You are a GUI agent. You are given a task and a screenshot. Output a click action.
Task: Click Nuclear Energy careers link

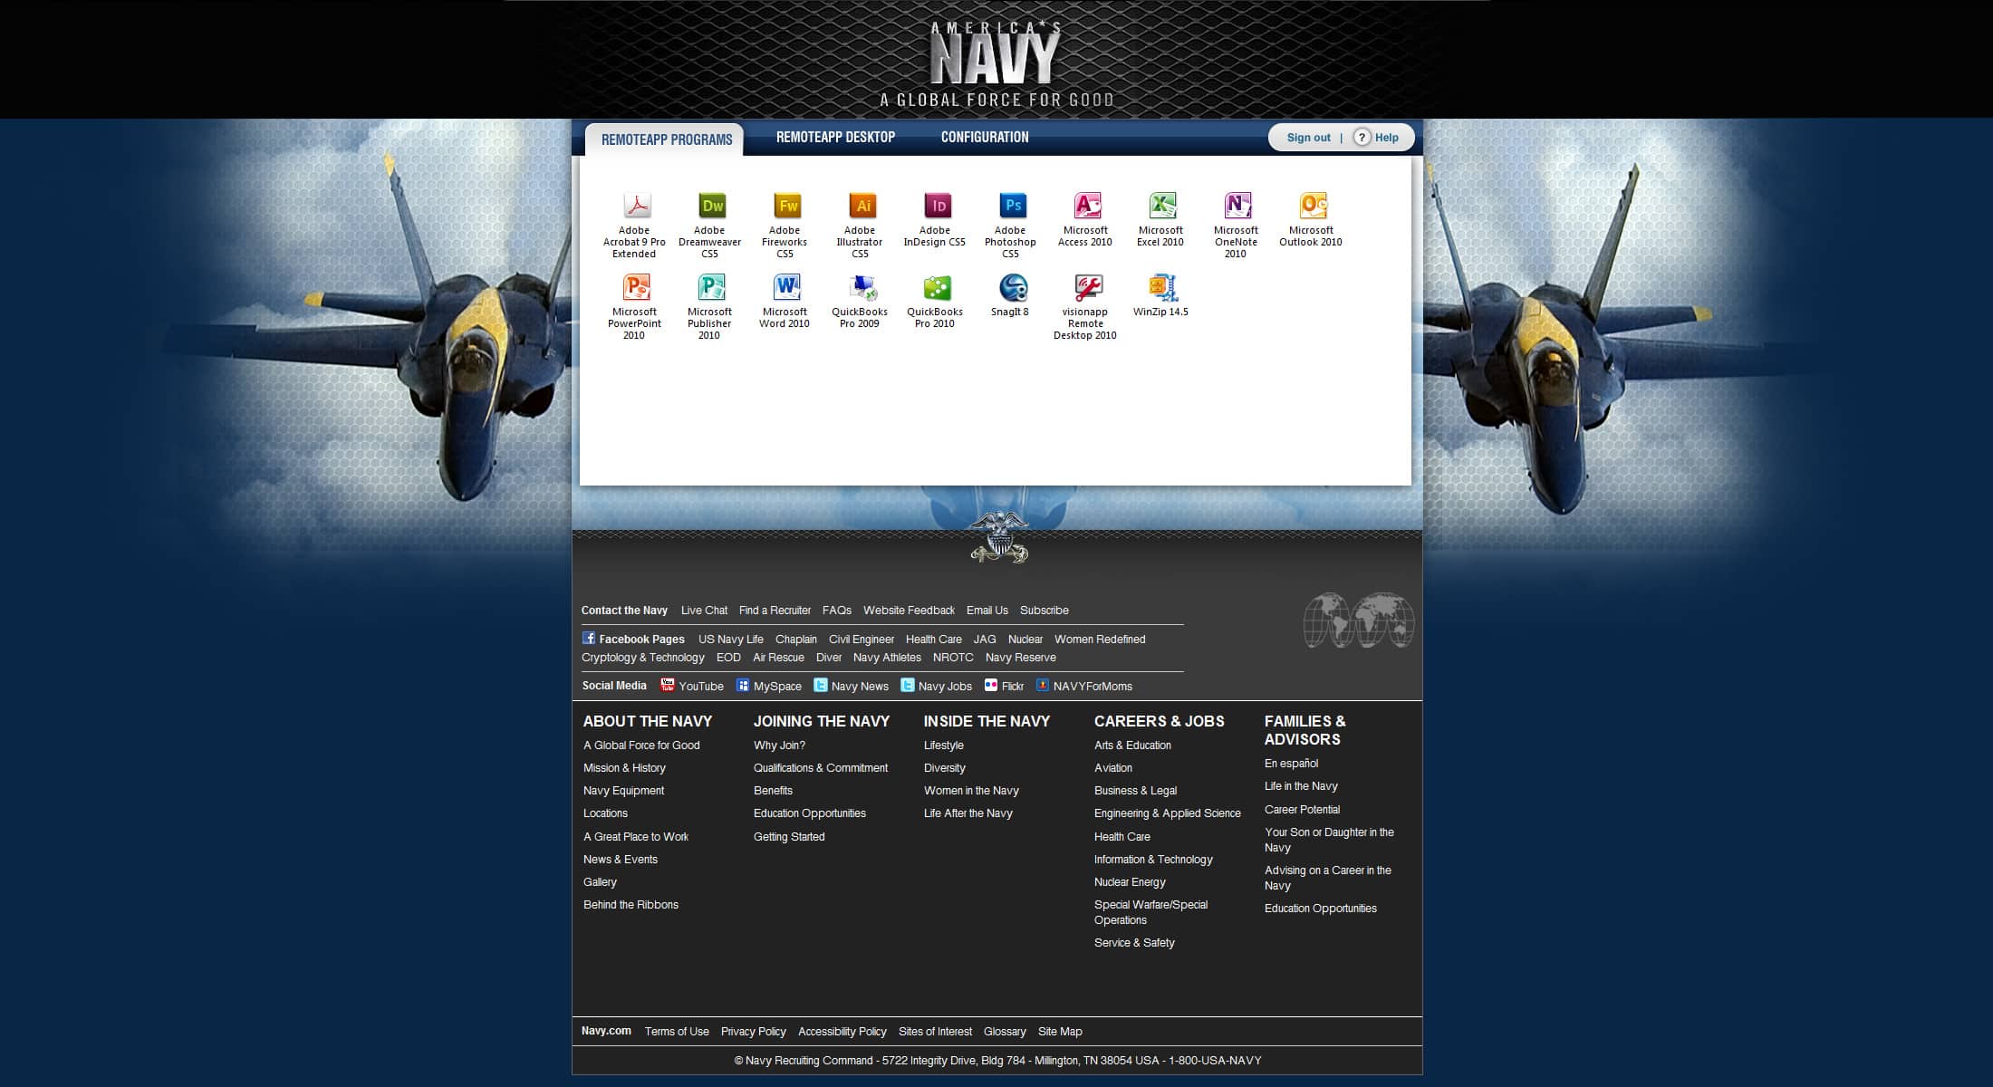(x=1130, y=882)
